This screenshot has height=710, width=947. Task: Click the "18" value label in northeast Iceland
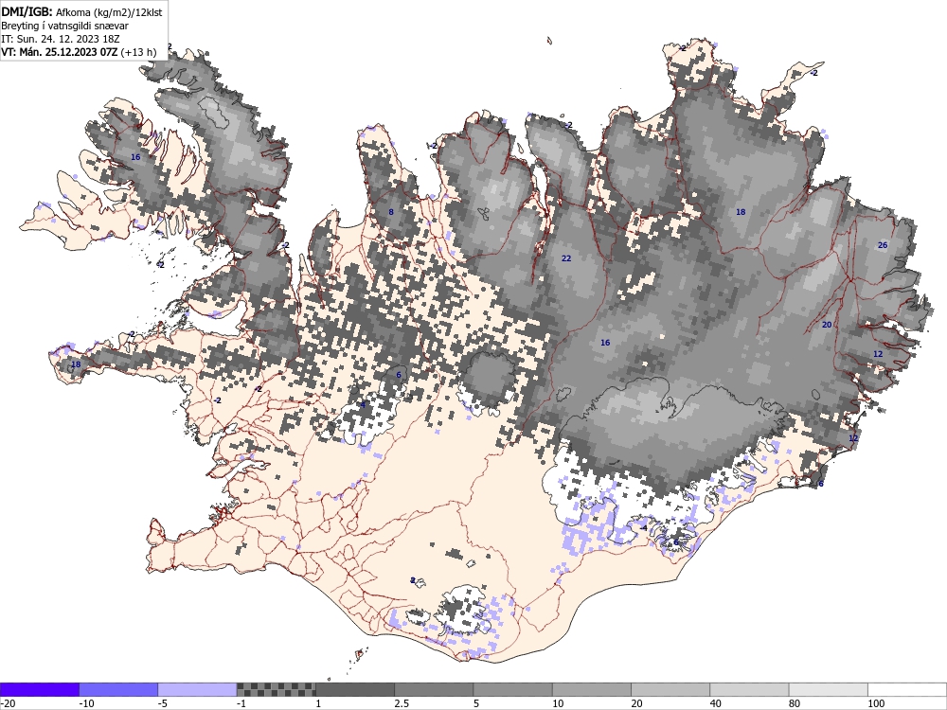pos(741,211)
